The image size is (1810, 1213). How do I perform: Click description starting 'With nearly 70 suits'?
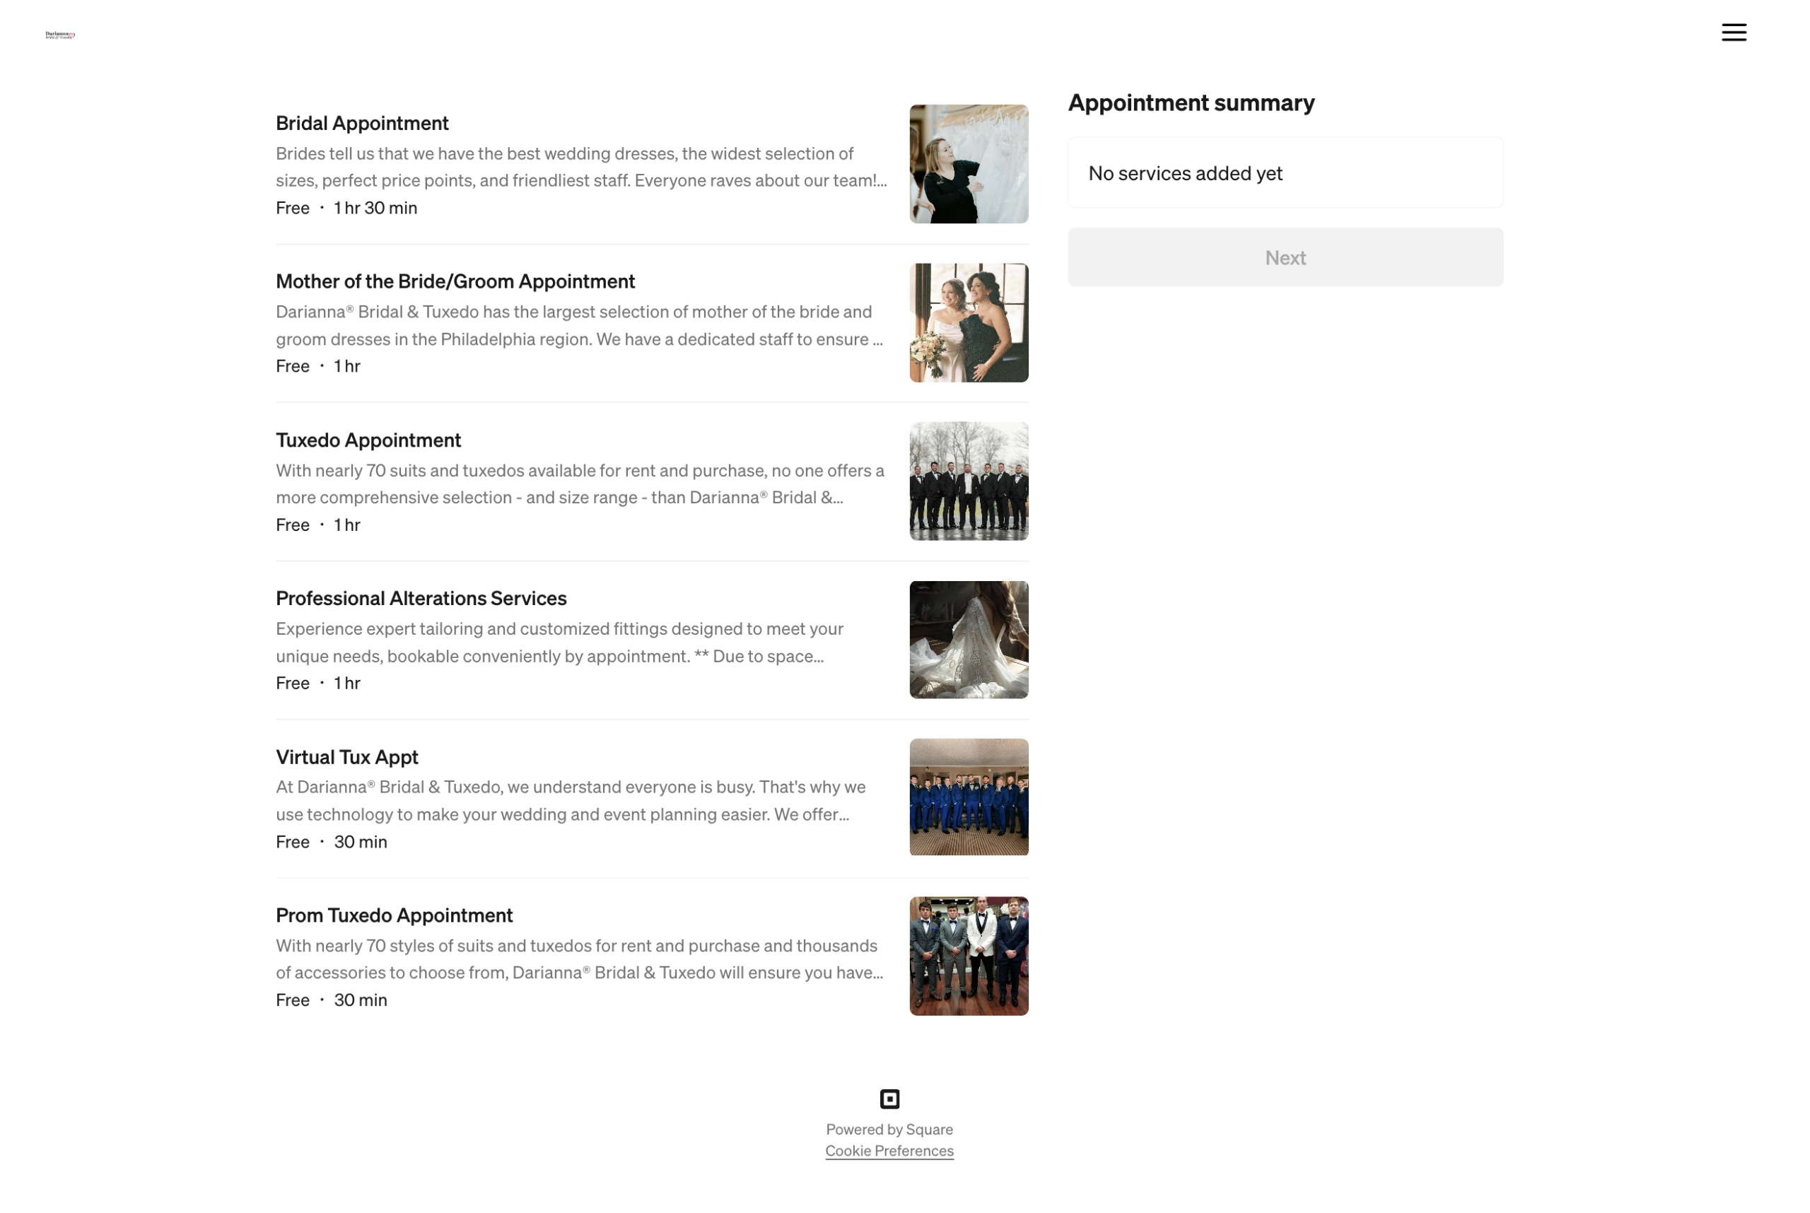pos(580,484)
